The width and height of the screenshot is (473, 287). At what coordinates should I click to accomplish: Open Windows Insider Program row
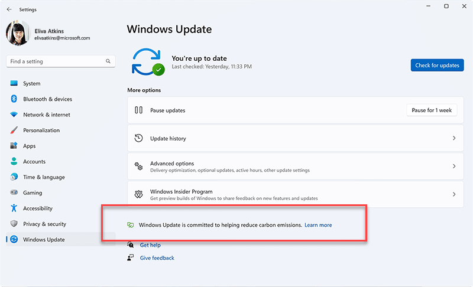coord(295,194)
